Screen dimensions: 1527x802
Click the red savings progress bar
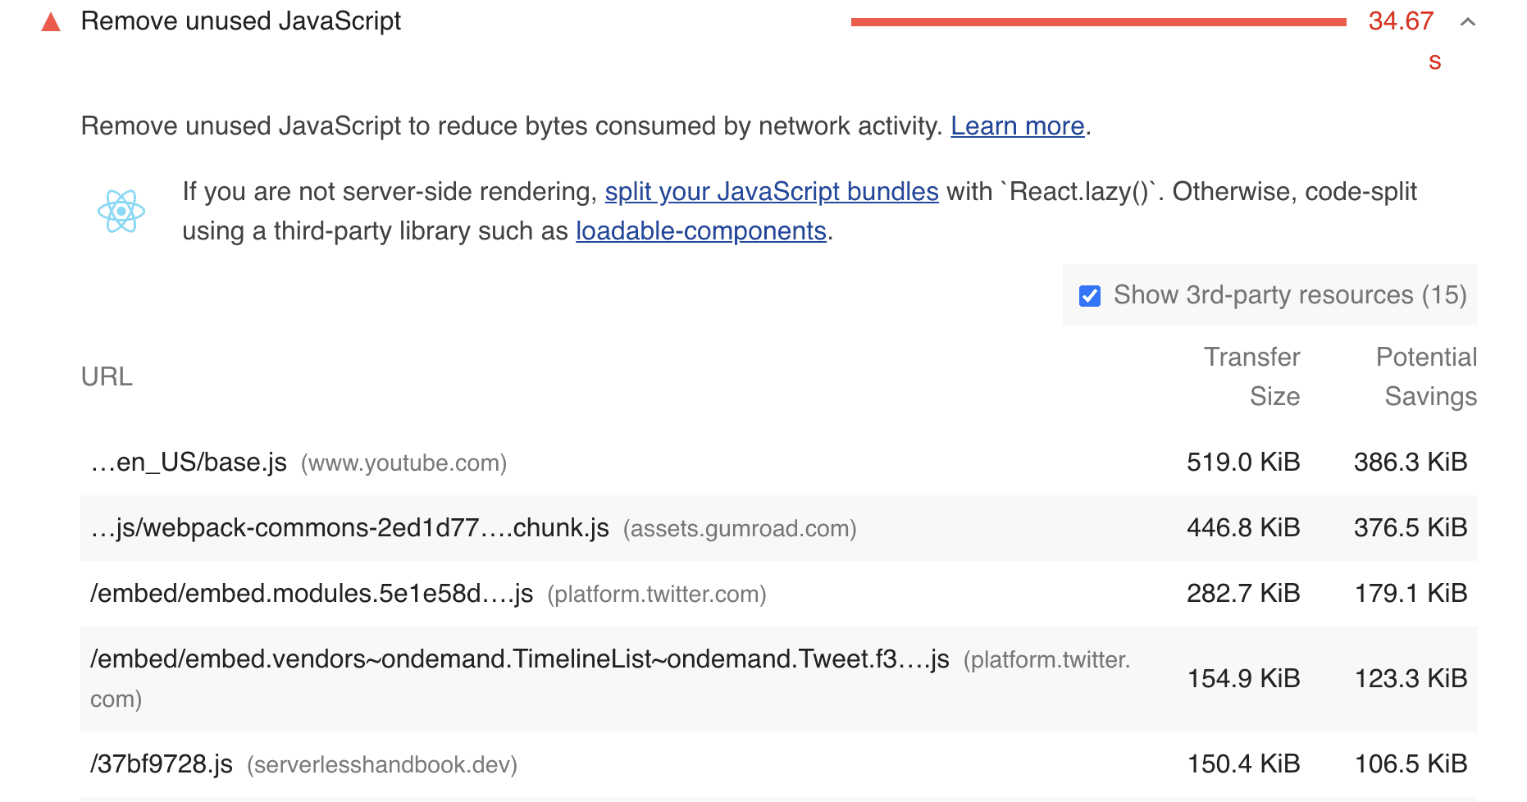pyautogui.click(x=1098, y=22)
